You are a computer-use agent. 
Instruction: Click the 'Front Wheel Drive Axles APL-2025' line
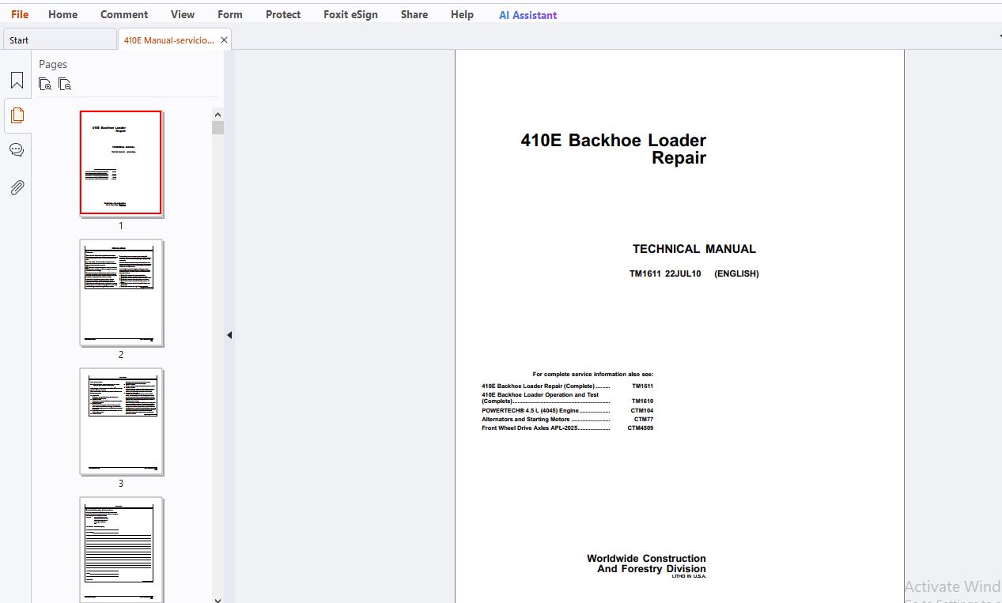[x=546, y=428]
